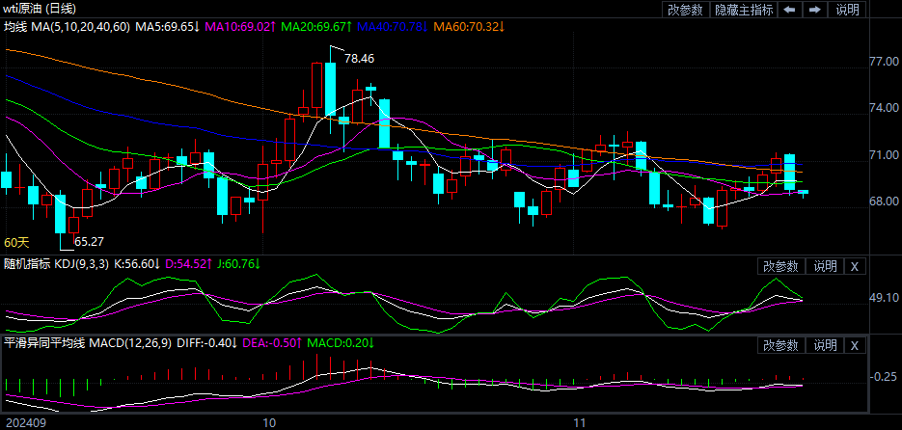Image resolution: width=902 pixels, height=430 pixels.
Task: Click the DIFF:-0.40 value
Action: [x=207, y=343]
